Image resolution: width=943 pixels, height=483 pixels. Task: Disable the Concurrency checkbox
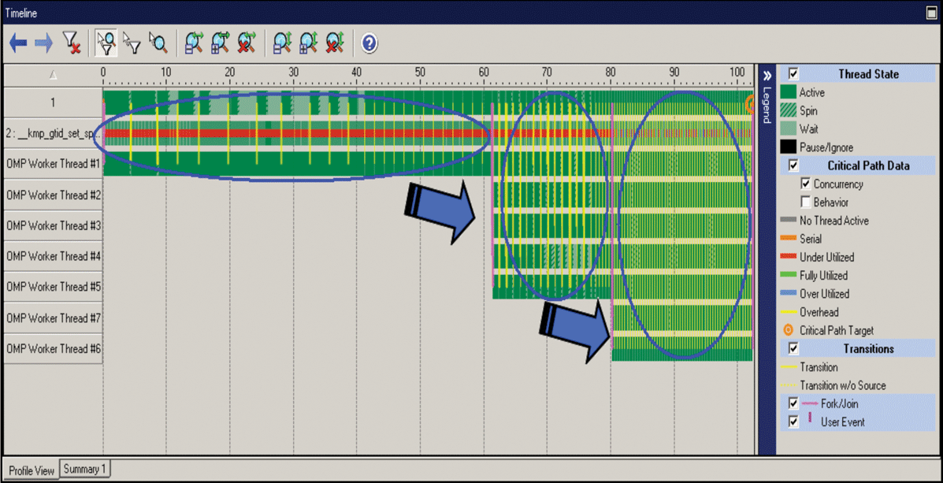805,184
